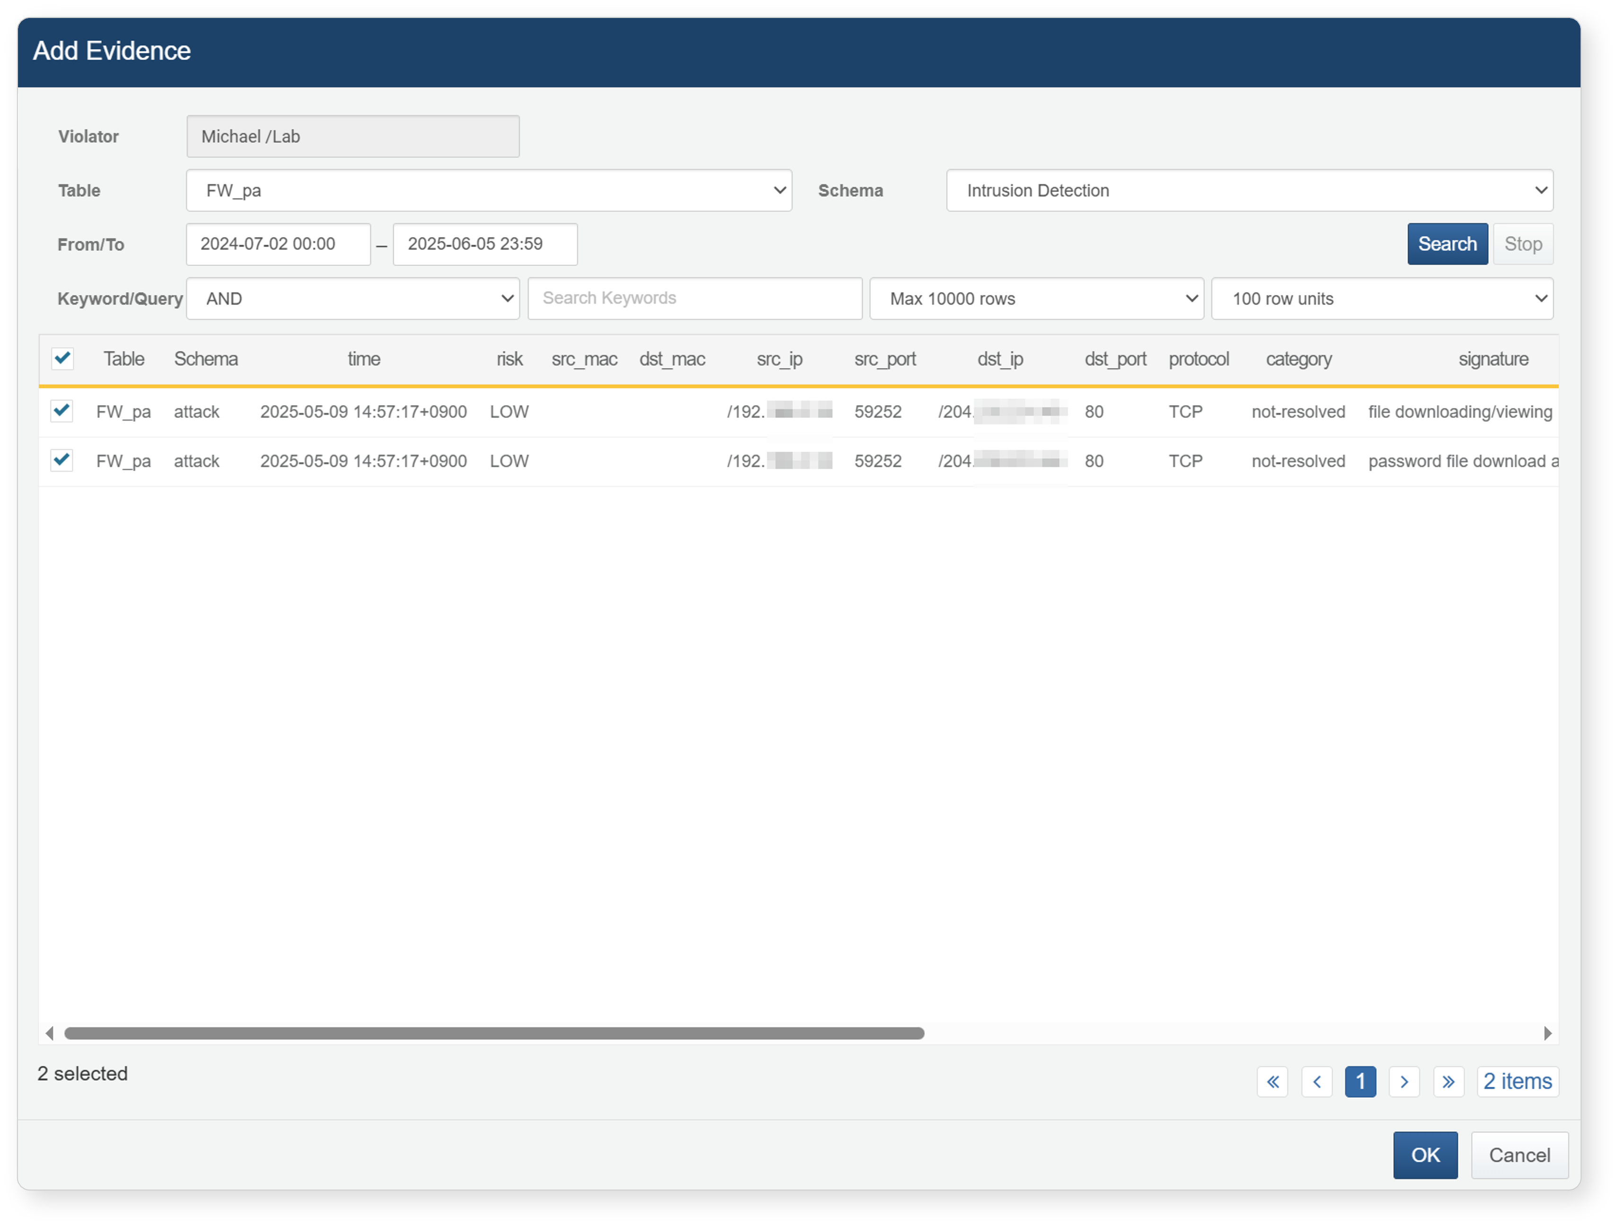This screenshot has width=1617, height=1226.
Task: Click attack schema cell in file downloading row
Action: pos(196,412)
